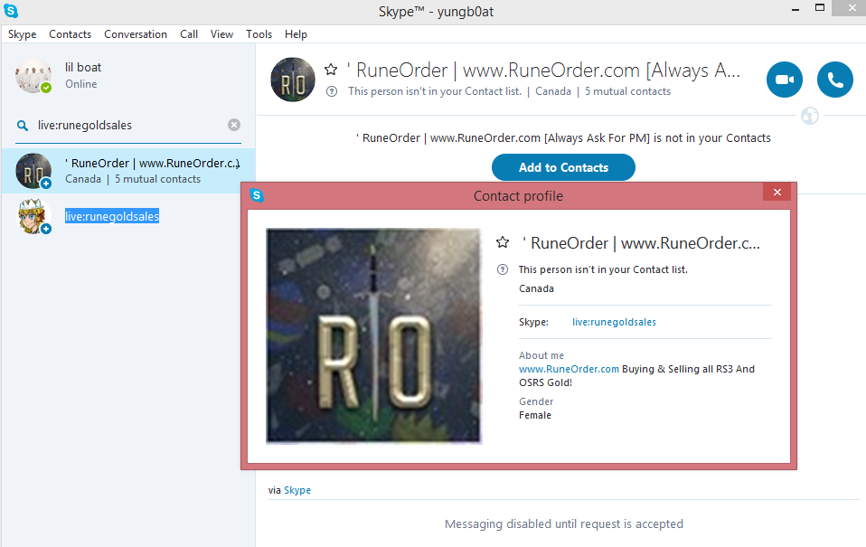
Task: Click the star in the Contact profile dialog
Action: pos(503,242)
